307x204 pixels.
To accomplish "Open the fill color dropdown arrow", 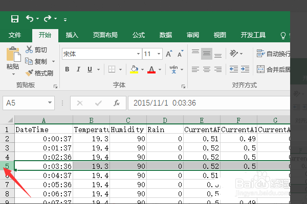I will tap(143, 69).
